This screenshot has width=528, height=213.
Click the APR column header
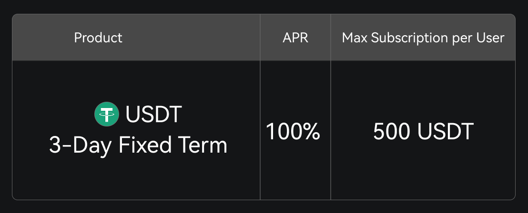coord(295,38)
